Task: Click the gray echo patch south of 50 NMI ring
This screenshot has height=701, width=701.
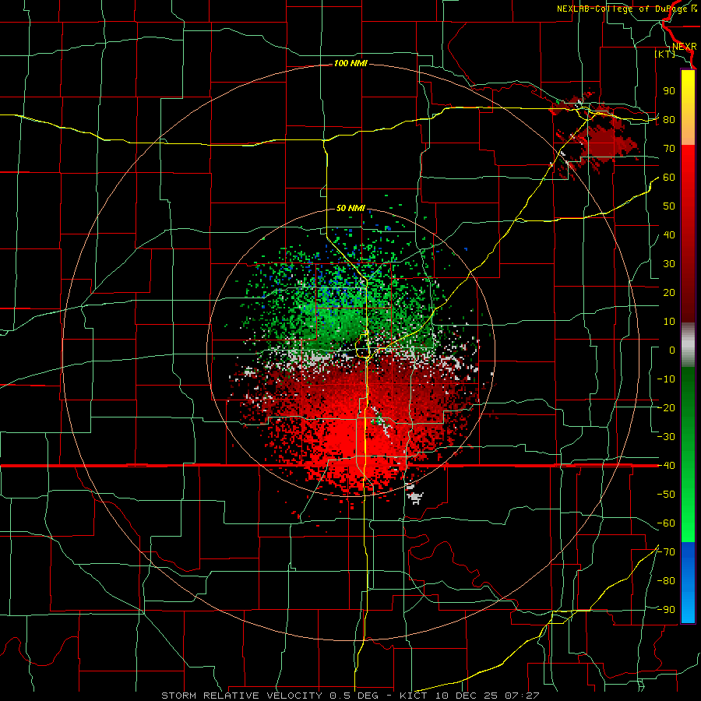Action: [415, 495]
